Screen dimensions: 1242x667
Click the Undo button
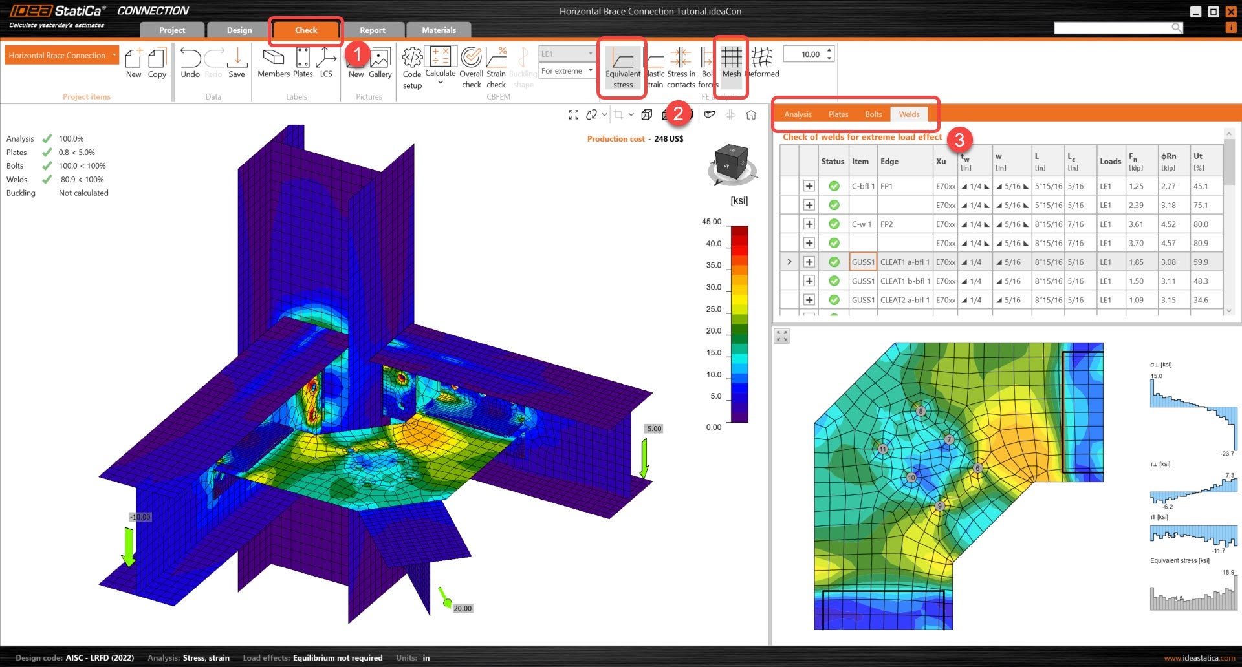(x=190, y=64)
